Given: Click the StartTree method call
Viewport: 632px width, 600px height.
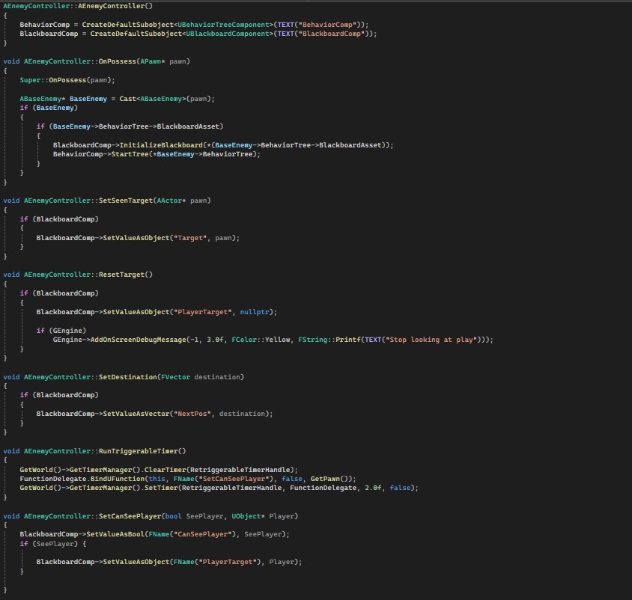Looking at the screenshot, I should tap(132, 154).
